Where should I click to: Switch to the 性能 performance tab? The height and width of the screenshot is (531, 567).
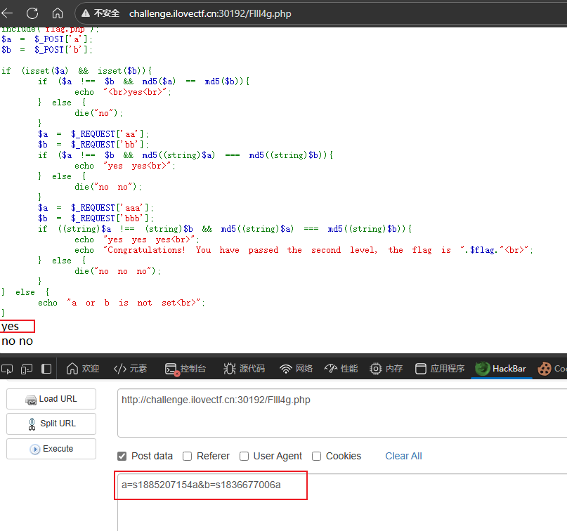[341, 369]
